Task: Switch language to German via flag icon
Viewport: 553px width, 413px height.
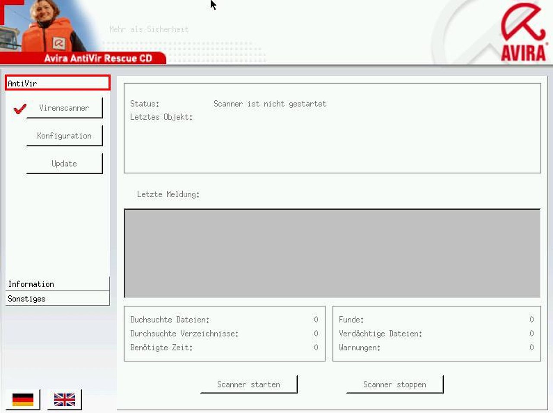Action: 23,400
